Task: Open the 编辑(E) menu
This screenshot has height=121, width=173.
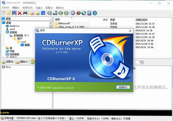Action: pyautogui.click(x=16, y=8)
